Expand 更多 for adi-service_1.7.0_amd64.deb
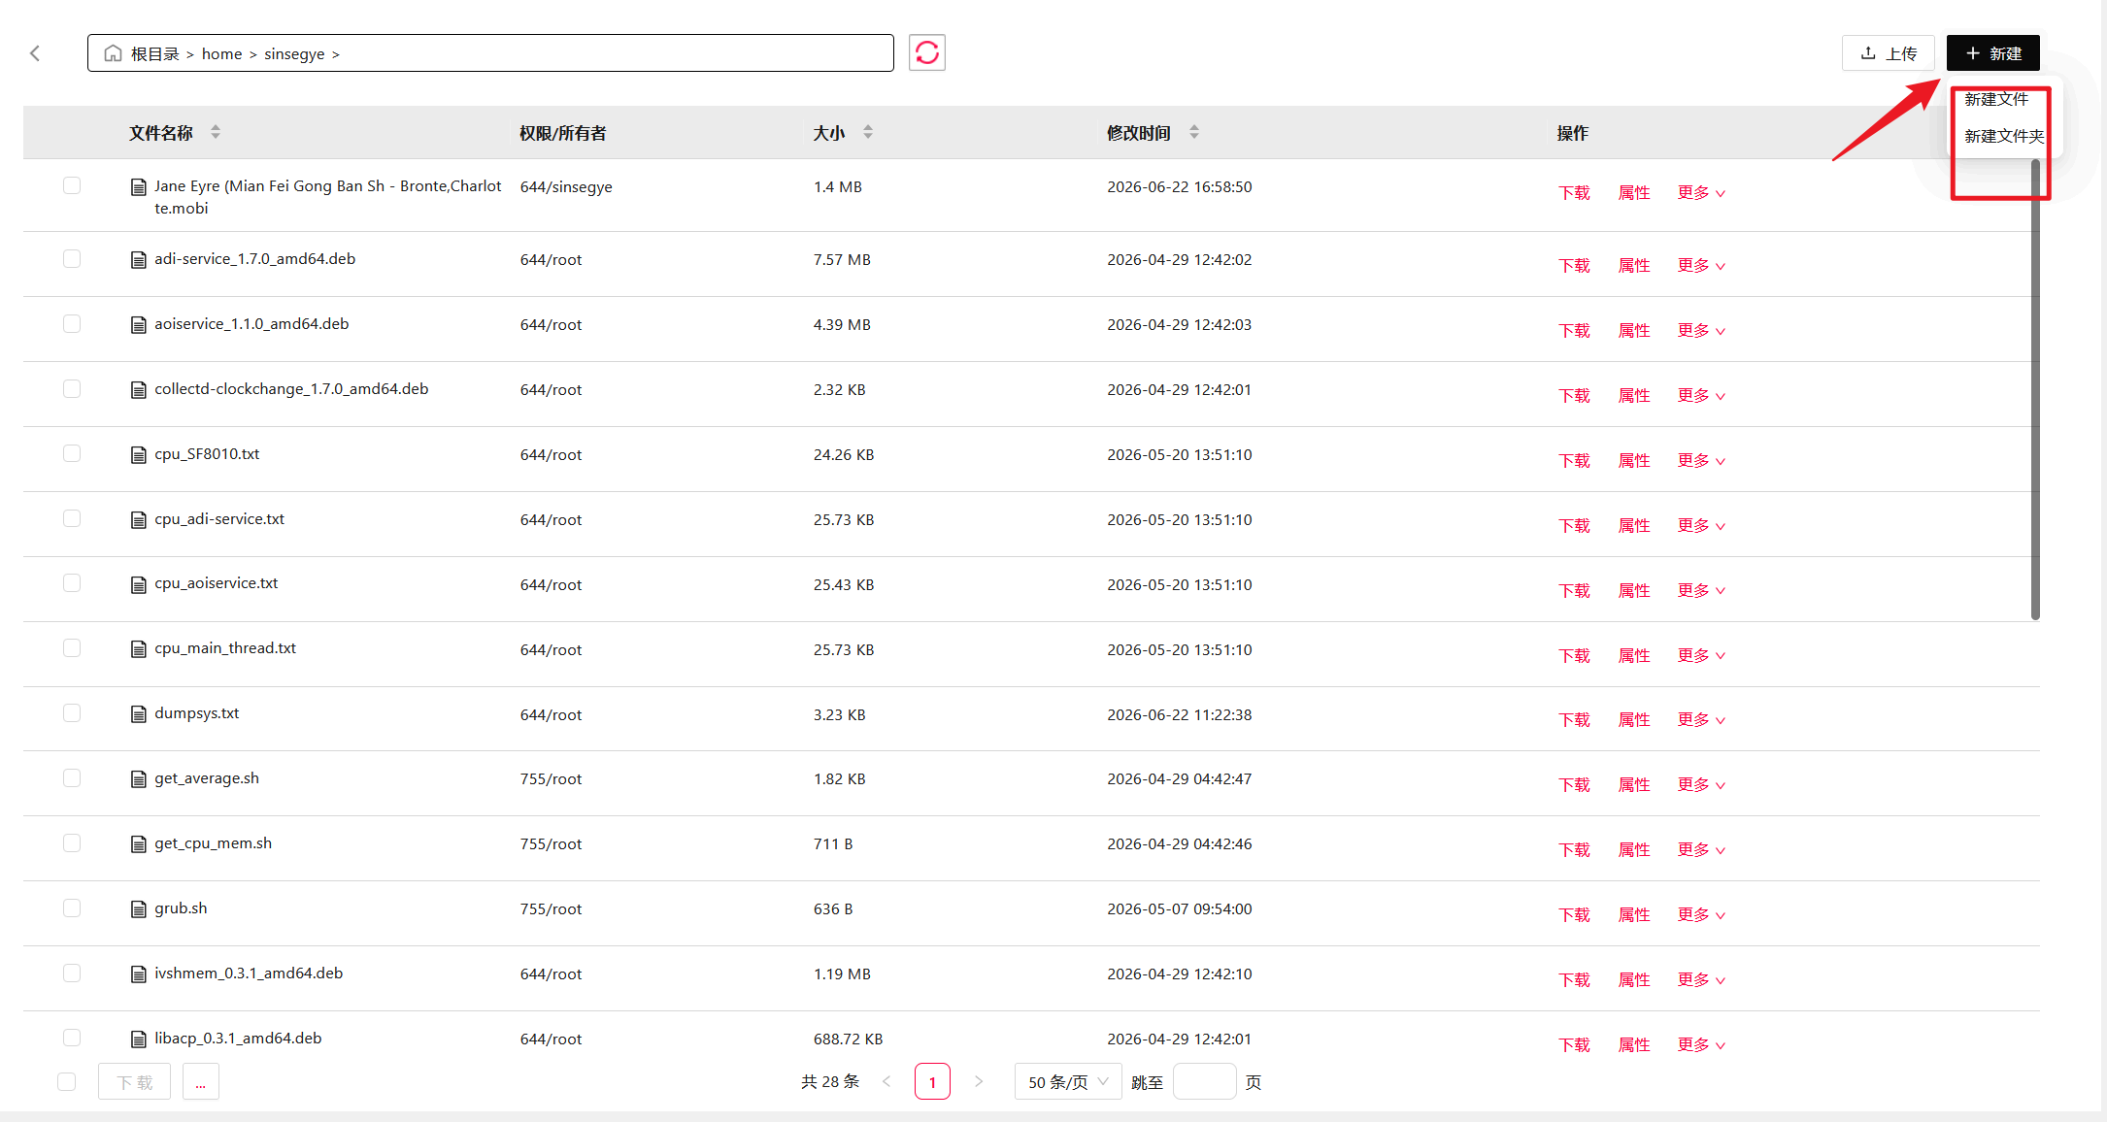 1701,265
